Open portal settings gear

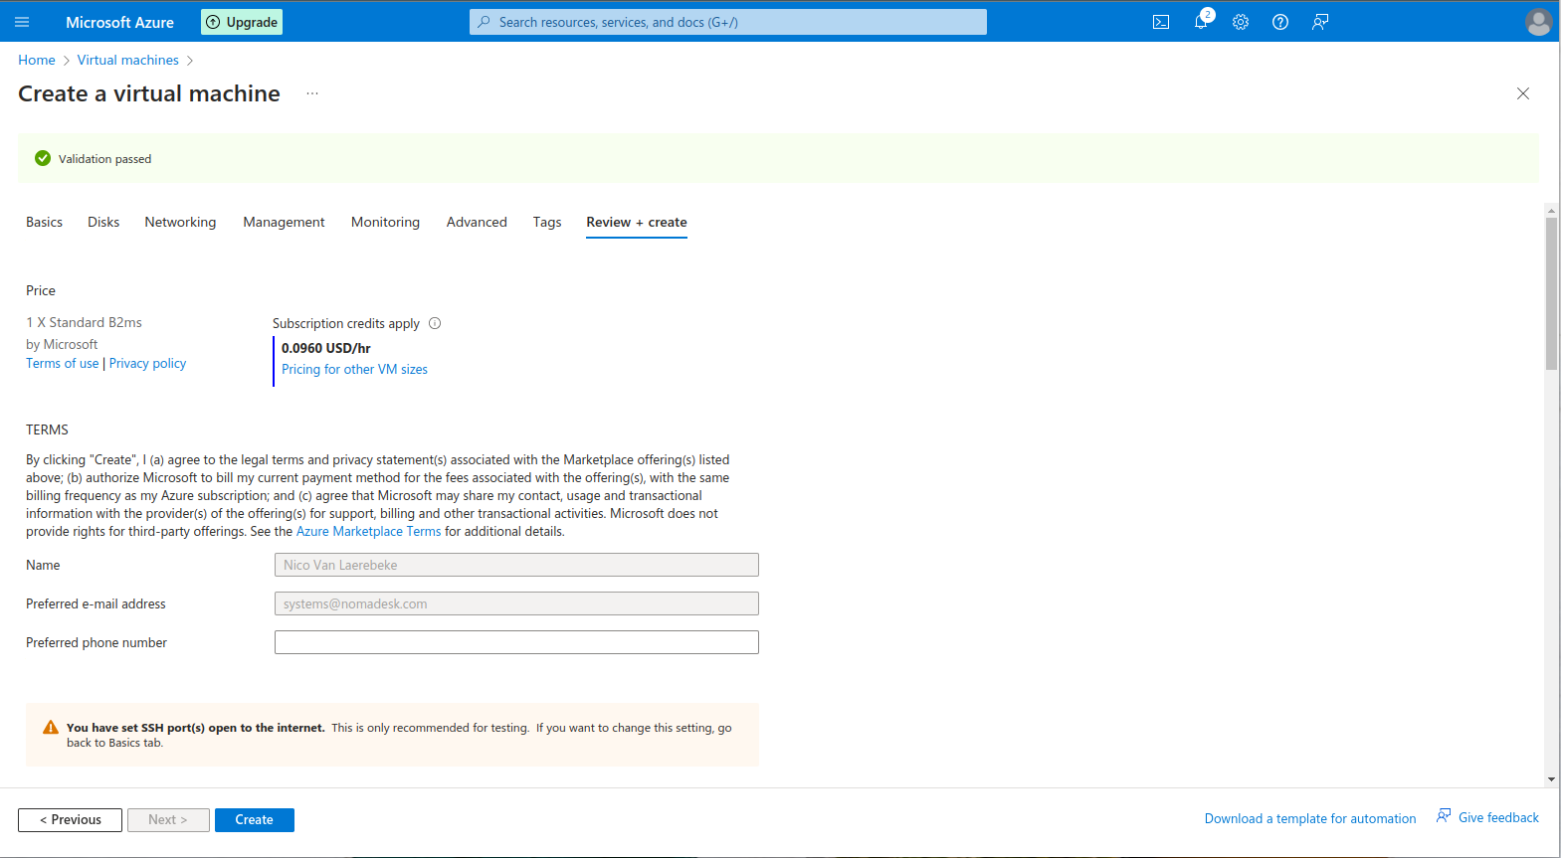[1241, 22]
